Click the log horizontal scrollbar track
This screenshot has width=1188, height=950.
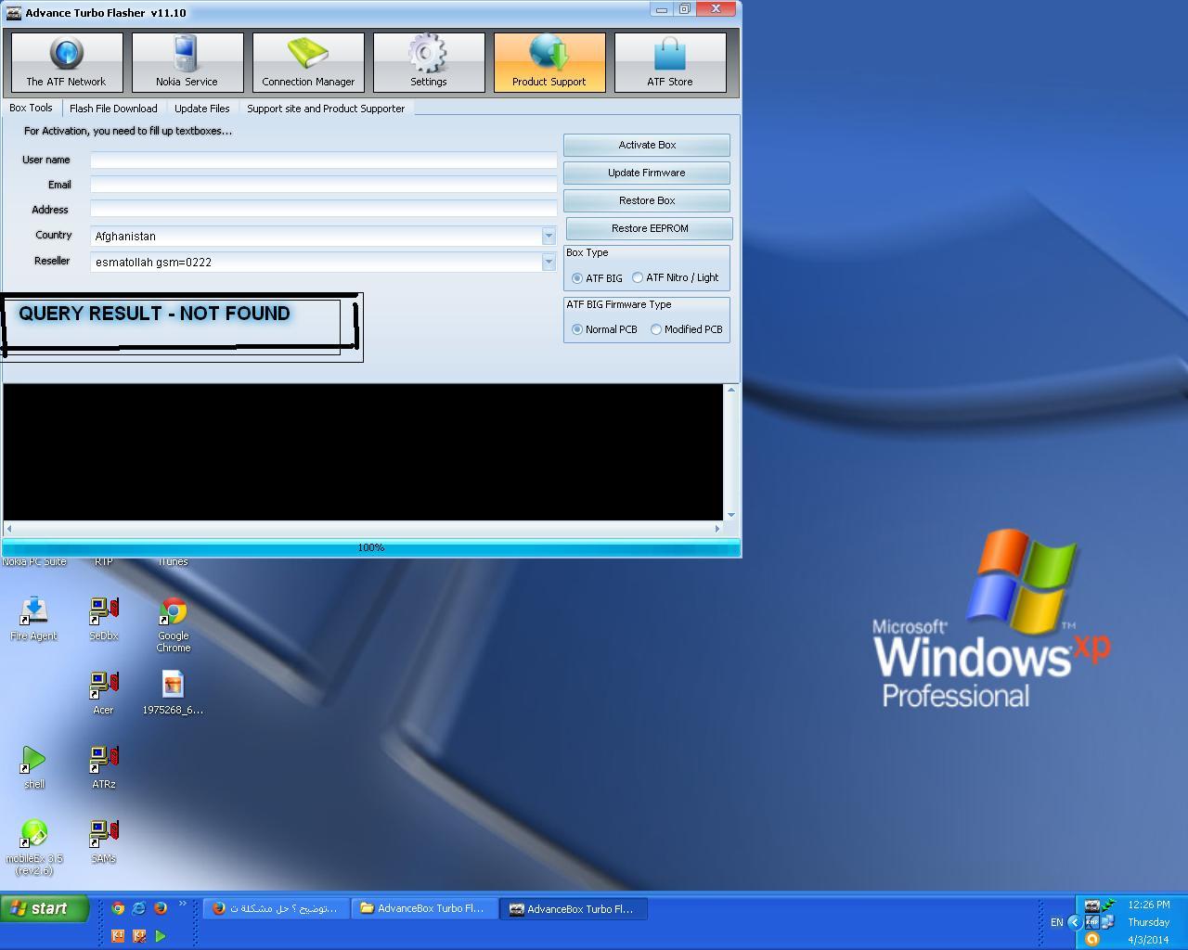click(x=363, y=529)
